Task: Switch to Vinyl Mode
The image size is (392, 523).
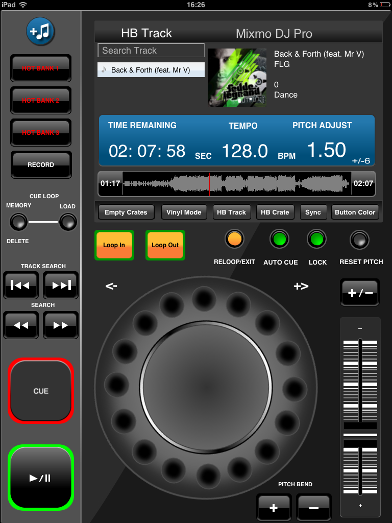Action: pyautogui.click(x=184, y=212)
